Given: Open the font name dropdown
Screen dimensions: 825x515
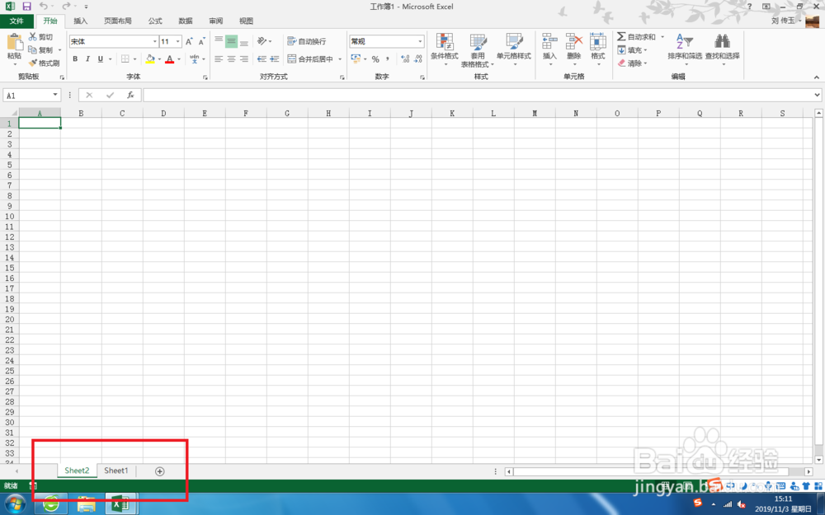Looking at the screenshot, I should click(x=155, y=40).
